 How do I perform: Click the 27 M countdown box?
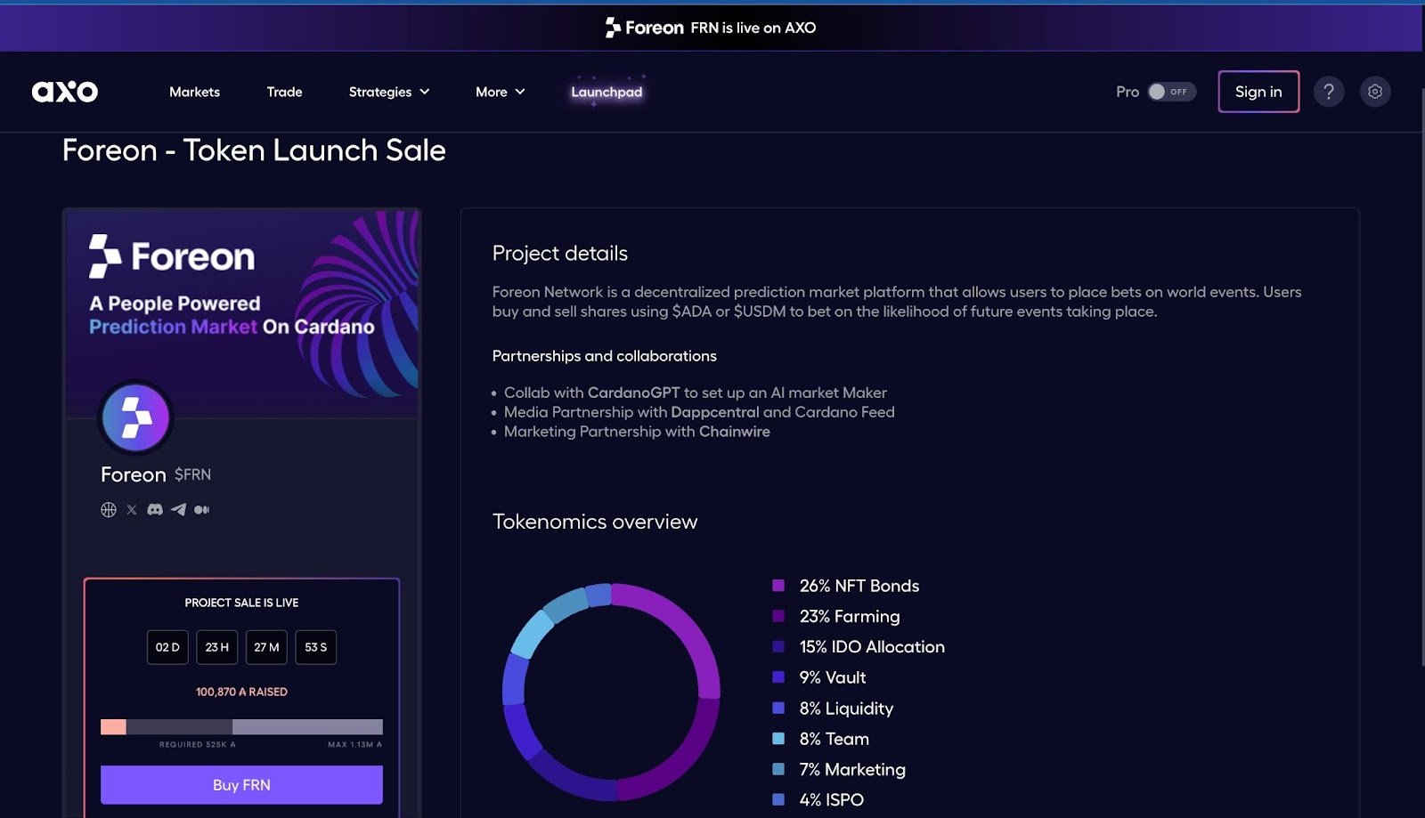click(x=266, y=647)
